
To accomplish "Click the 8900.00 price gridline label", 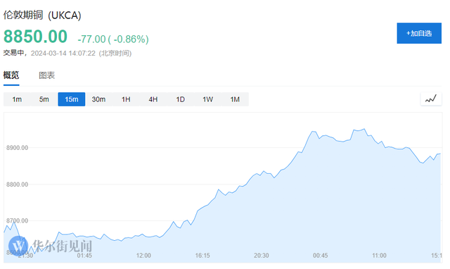I will (17, 148).
